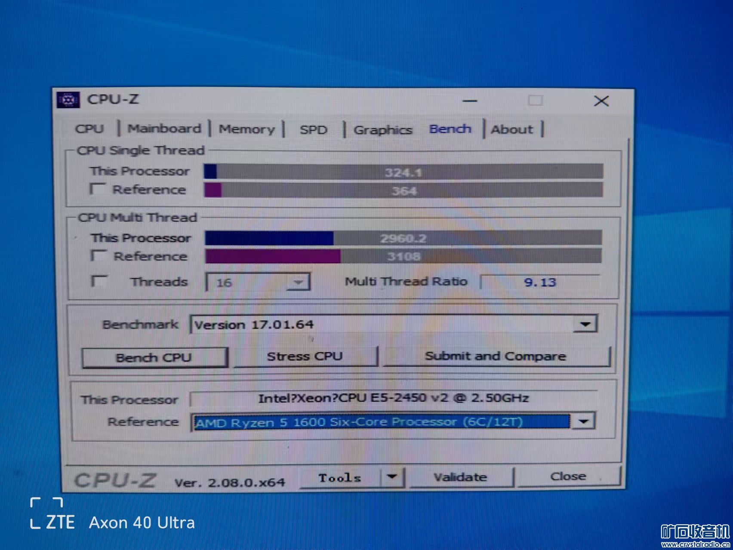Open the Tools dropdown arrow

392,477
